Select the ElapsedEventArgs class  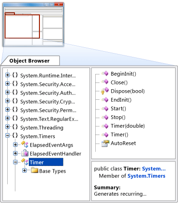(51, 145)
